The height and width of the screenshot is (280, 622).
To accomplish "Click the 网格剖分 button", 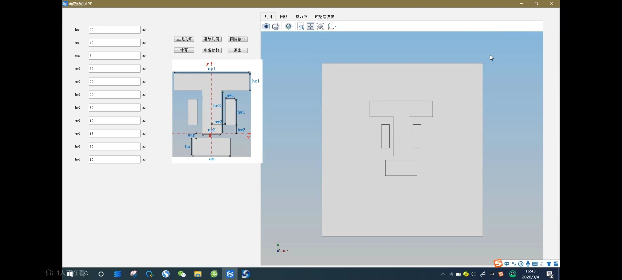I will pos(238,39).
